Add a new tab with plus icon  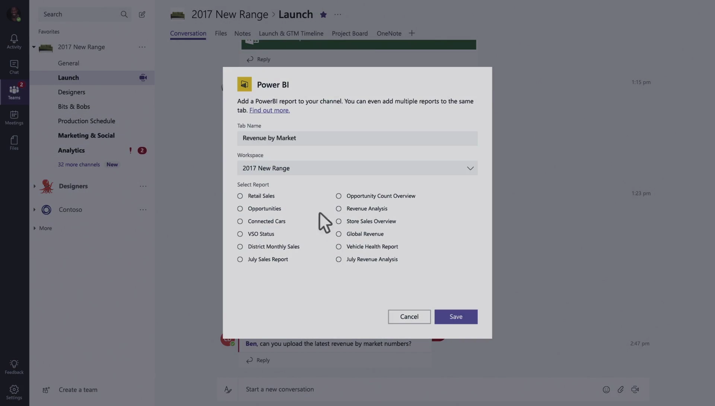[x=411, y=33]
